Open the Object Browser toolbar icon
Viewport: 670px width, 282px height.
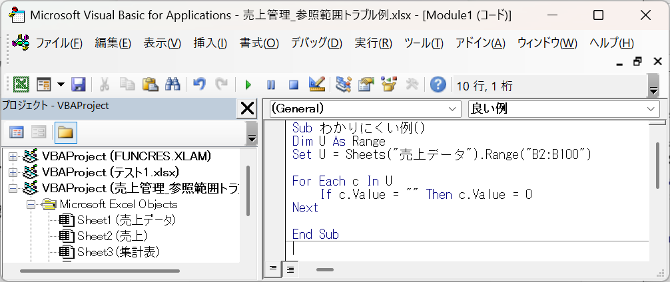tap(389, 84)
